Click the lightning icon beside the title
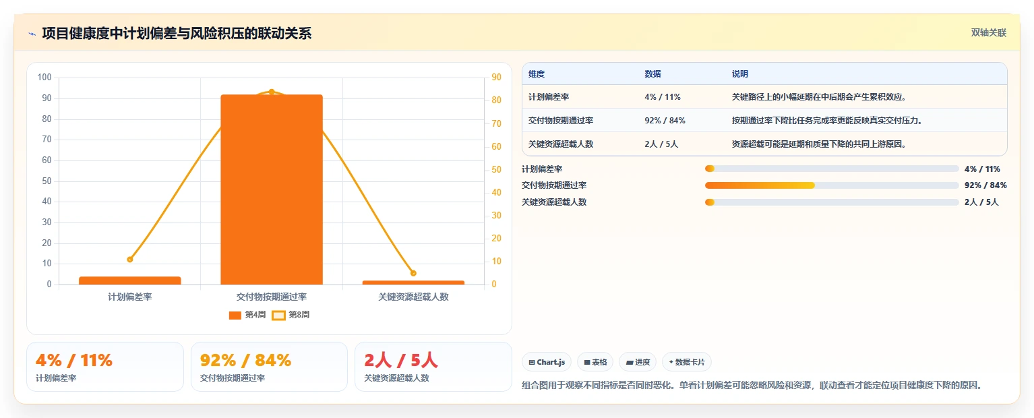This screenshot has height=418, width=1034. pos(32,34)
